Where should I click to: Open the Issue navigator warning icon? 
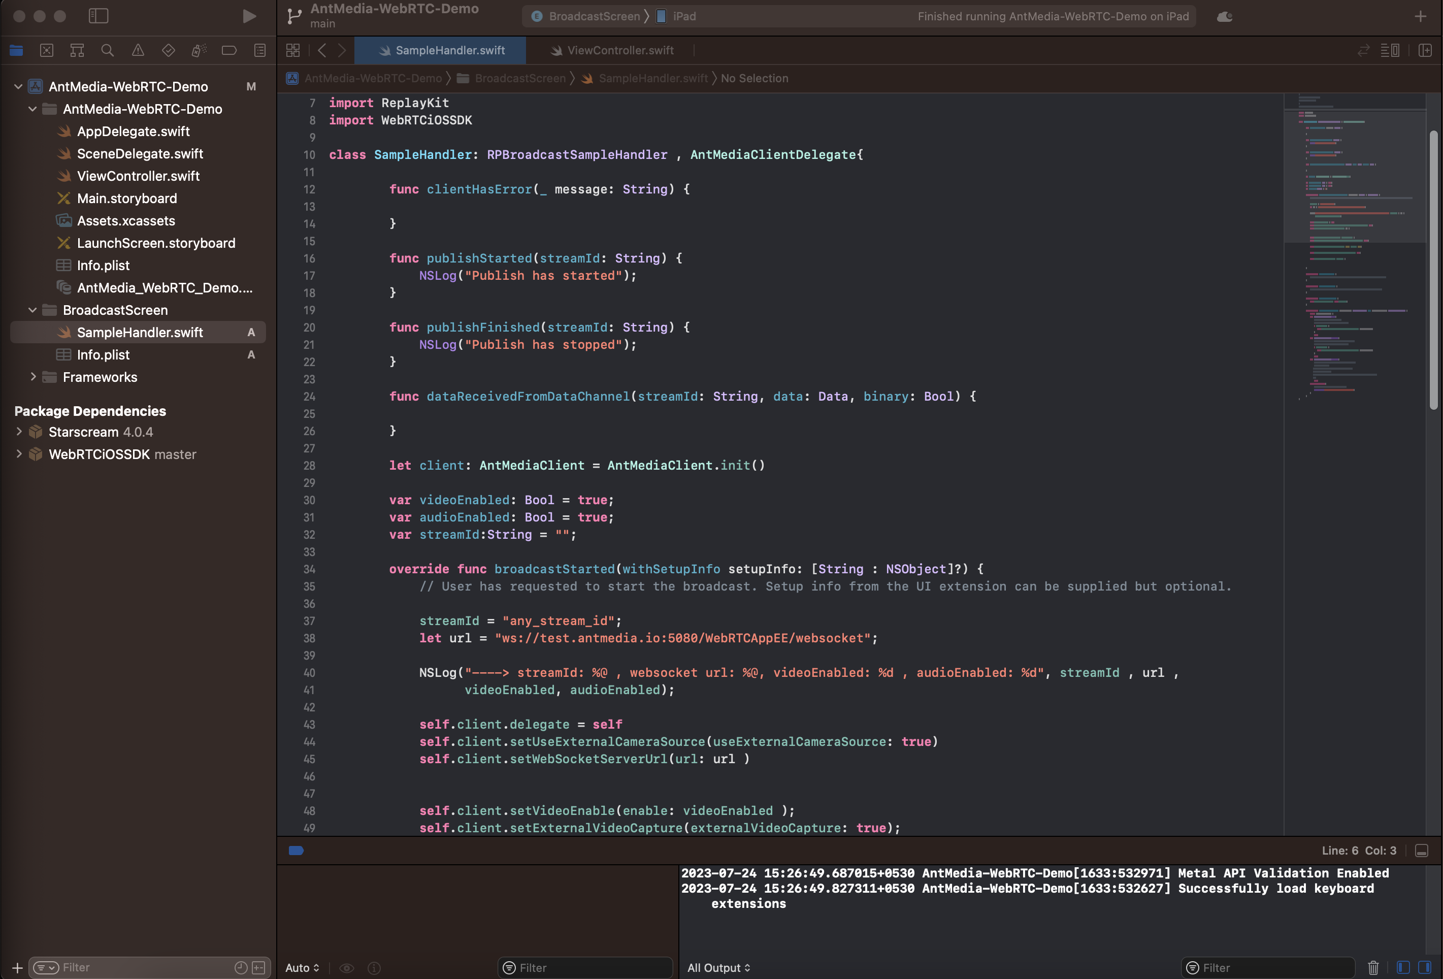(x=138, y=50)
